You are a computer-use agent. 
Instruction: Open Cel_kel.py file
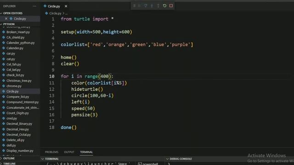[13, 70]
